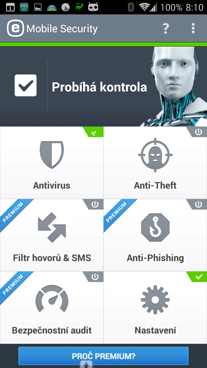Toggle Anti-Theft power corner badge
This screenshot has height=368, width=207.
(x=199, y=132)
